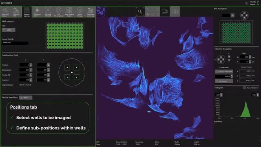The width and height of the screenshot is (261, 147).
Task: Increase the X Positions value
Action: tap(31, 64)
